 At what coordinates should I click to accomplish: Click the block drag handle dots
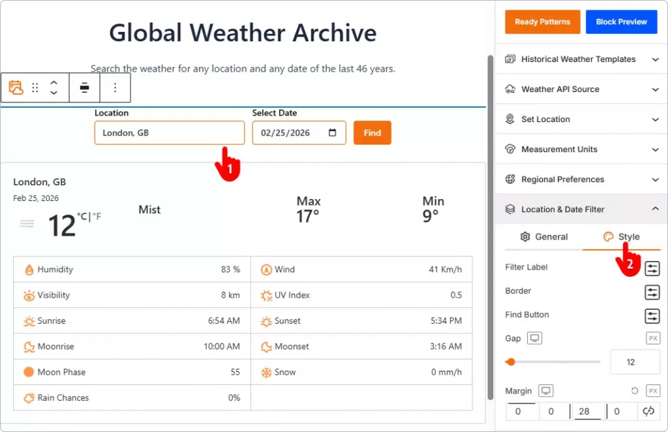pyautogui.click(x=35, y=87)
